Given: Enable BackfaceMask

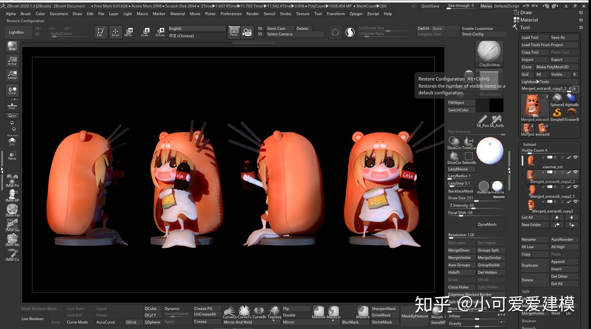Looking at the screenshot, I should click(461, 191).
